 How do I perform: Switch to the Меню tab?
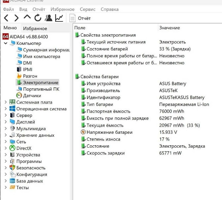[10, 28]
